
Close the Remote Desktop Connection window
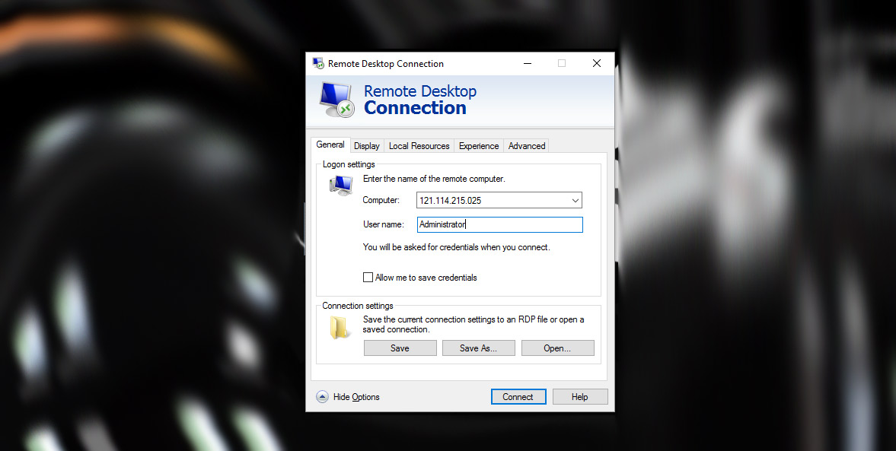click(x=597, y=63)
